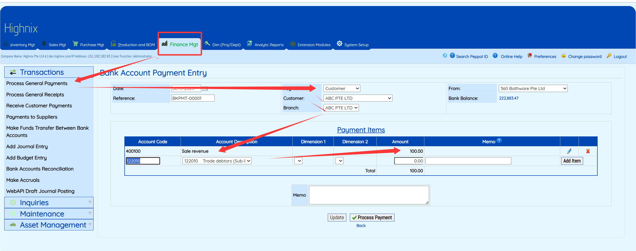Open the calendar date picker icon

[205, 89]
